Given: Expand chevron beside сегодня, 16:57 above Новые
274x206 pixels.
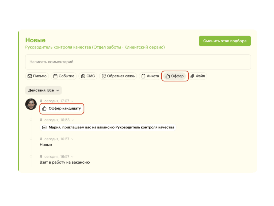Looking at the screenshot, I should coord(73,139).
